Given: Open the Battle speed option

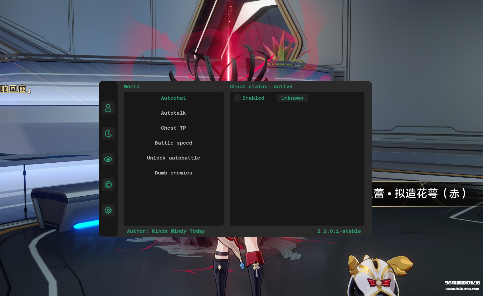Looking at the screenshot, I should tap(173, 143).
